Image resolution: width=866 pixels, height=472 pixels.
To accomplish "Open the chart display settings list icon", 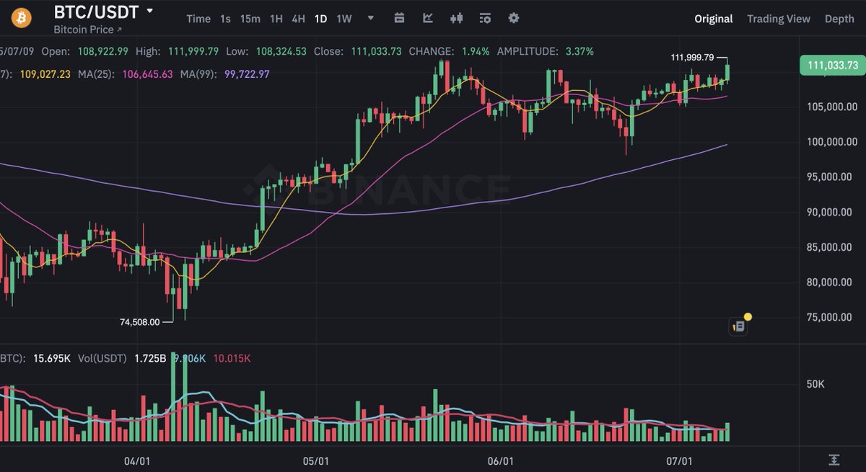I will [485, 19].
